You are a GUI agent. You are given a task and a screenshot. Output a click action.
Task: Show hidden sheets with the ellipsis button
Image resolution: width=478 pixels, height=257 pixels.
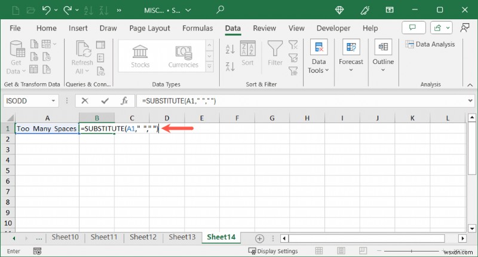coord(39,238)
